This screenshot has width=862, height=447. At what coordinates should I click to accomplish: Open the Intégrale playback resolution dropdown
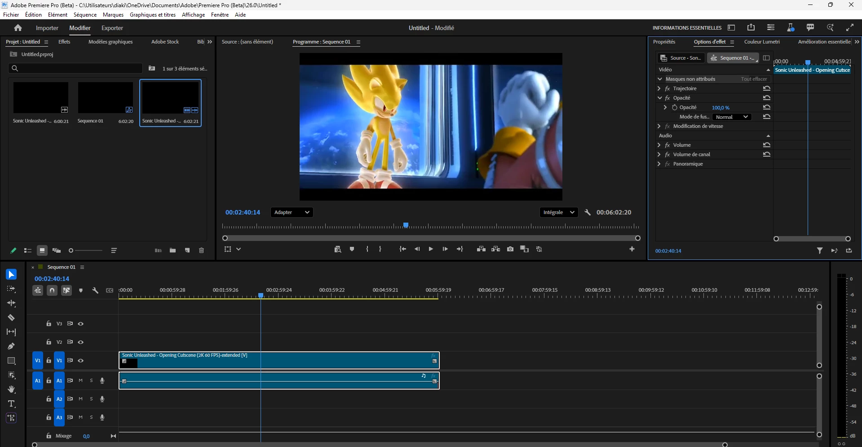pyautogui.click(x=558, y=212)
